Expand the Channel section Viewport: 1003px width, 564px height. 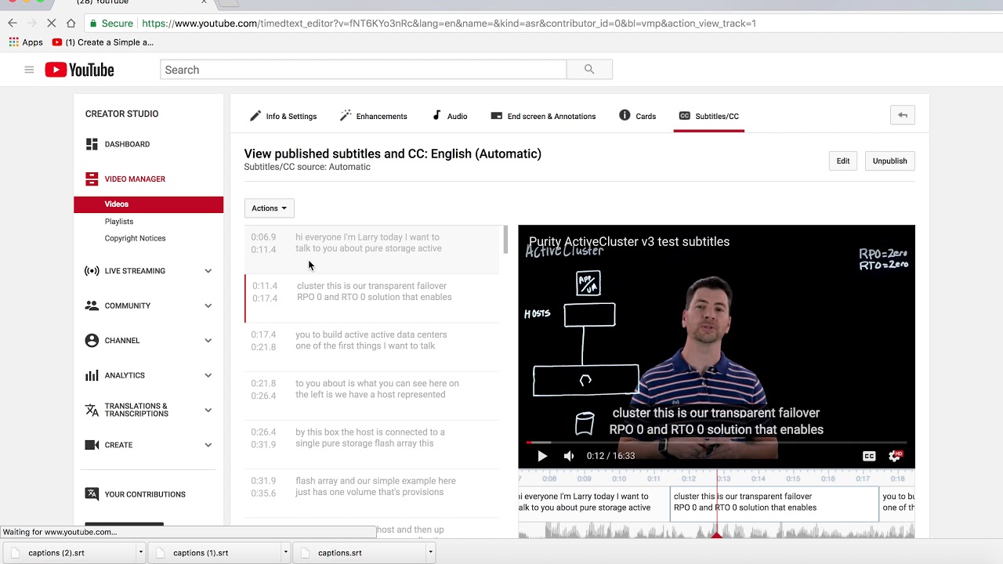coord(208,341)
